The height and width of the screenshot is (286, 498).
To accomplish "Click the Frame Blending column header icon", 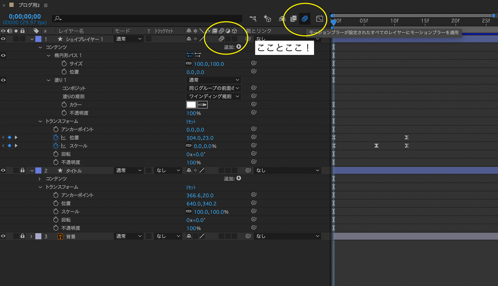I will [215, 31].
